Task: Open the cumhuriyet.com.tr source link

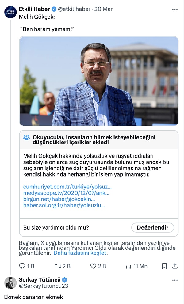Action: point(67,187)
